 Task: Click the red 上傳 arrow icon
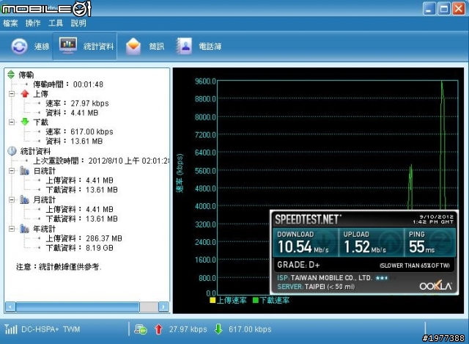point(25,94)
